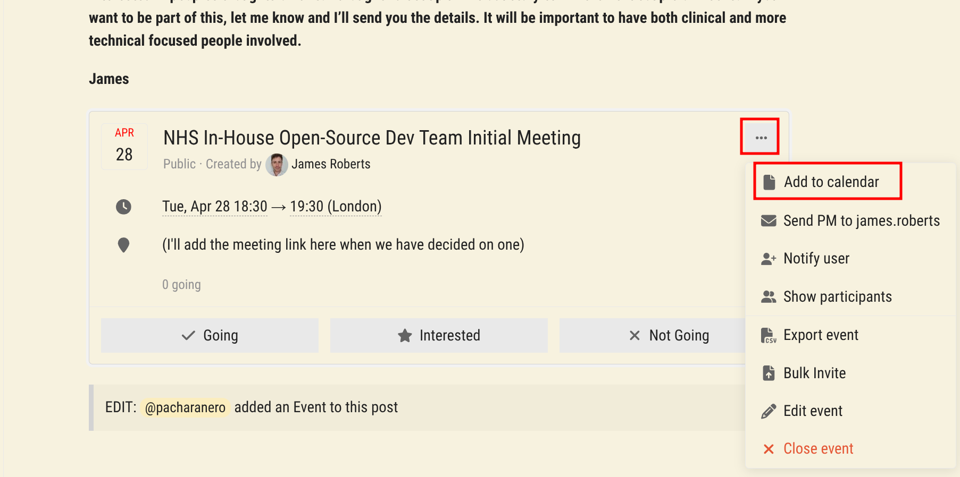Open the event ellipsis options menu
The image size is (960, 477).
pyautogui.click(x=761, y=138)
